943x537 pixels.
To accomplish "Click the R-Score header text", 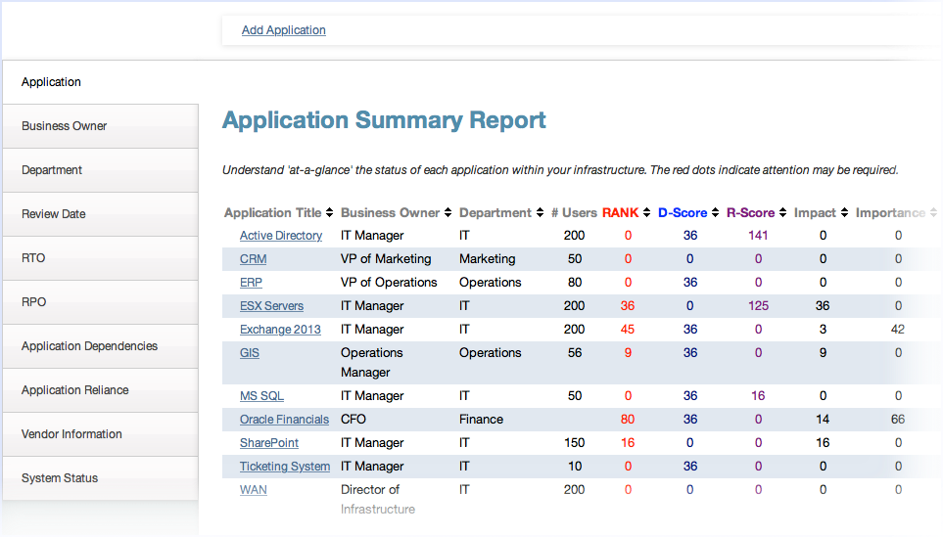I will click(750, 212).
